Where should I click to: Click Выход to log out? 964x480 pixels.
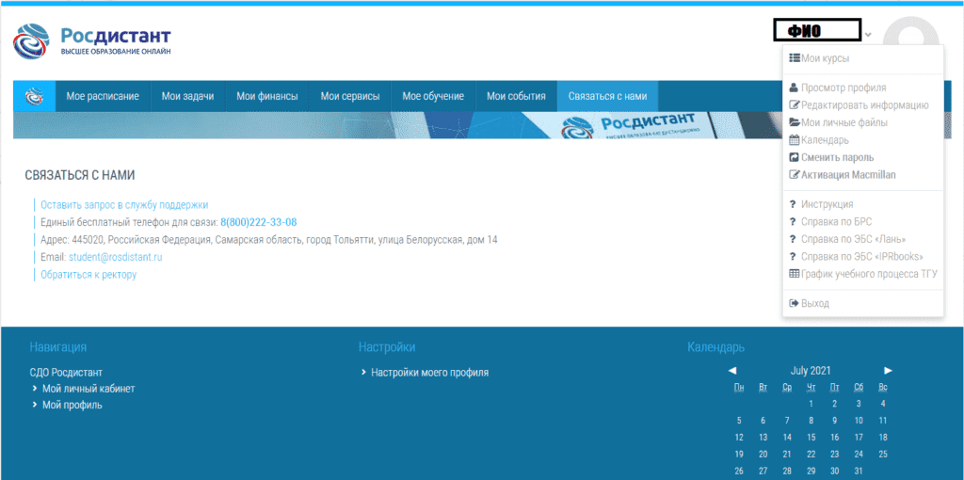(814, 303)
